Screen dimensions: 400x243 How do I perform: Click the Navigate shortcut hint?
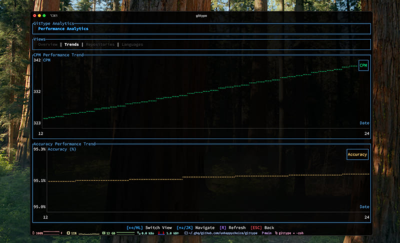click(195, 227)
